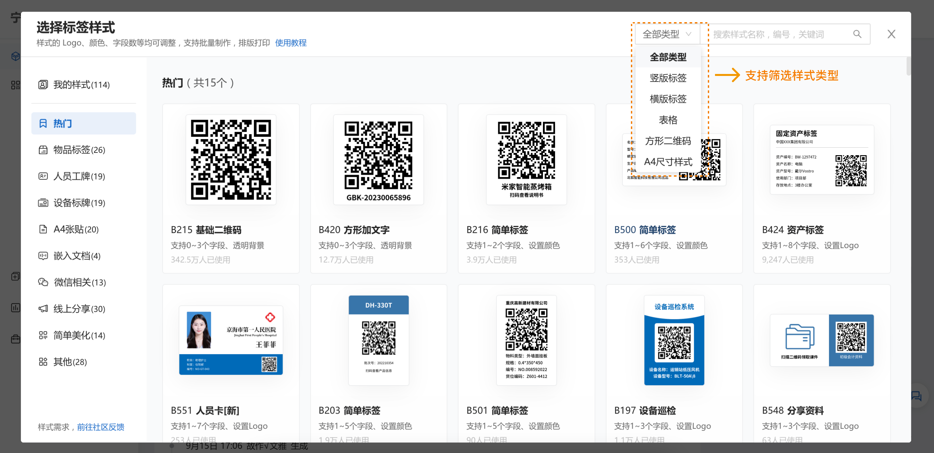The width and height of the screenshot is (934, 453).
Task: Open the chat bubble help button
Action: click(917, 396)
